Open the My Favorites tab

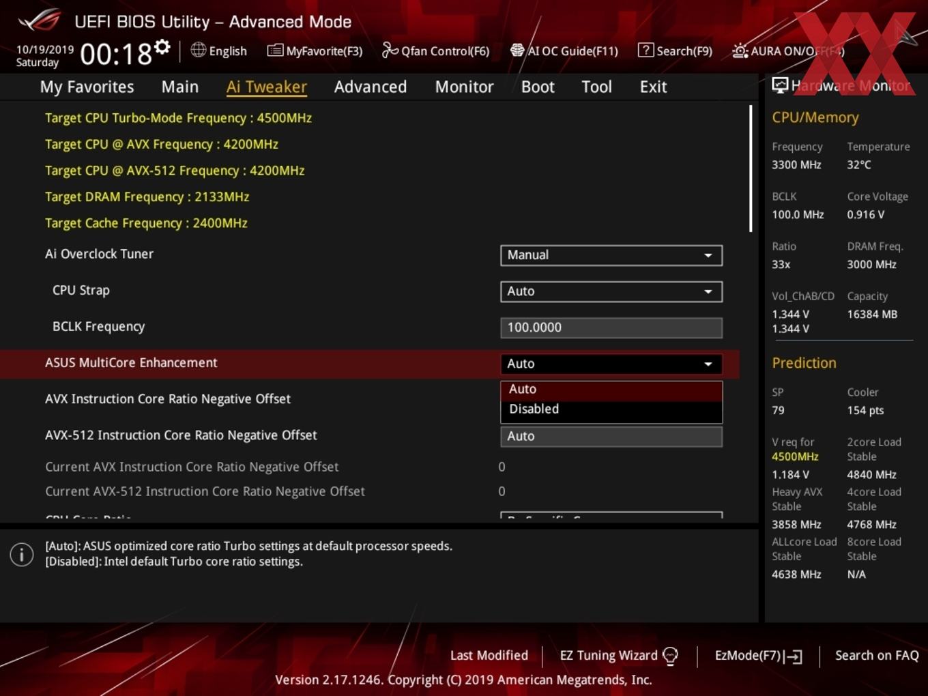click(x=87, y=87)
